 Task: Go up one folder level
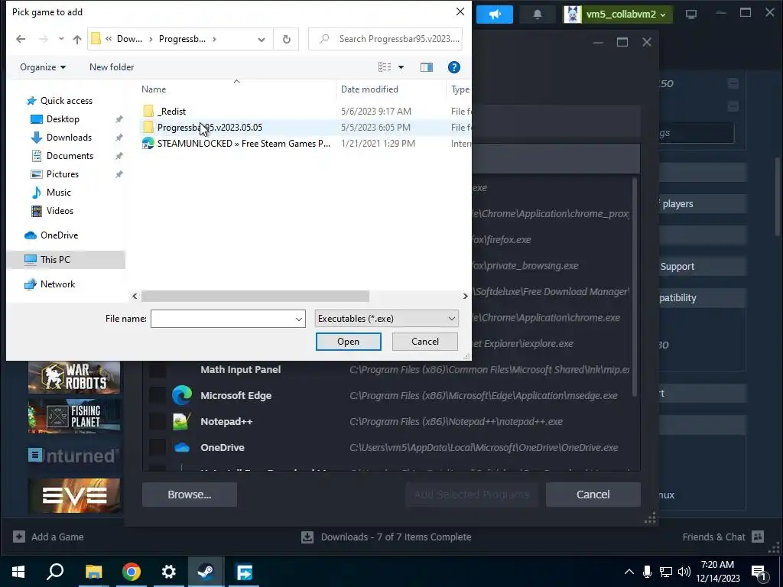tap(77, 39)
